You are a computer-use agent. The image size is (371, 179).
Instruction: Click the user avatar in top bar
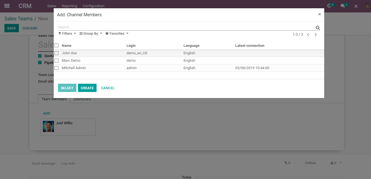[x=367, y=6]
